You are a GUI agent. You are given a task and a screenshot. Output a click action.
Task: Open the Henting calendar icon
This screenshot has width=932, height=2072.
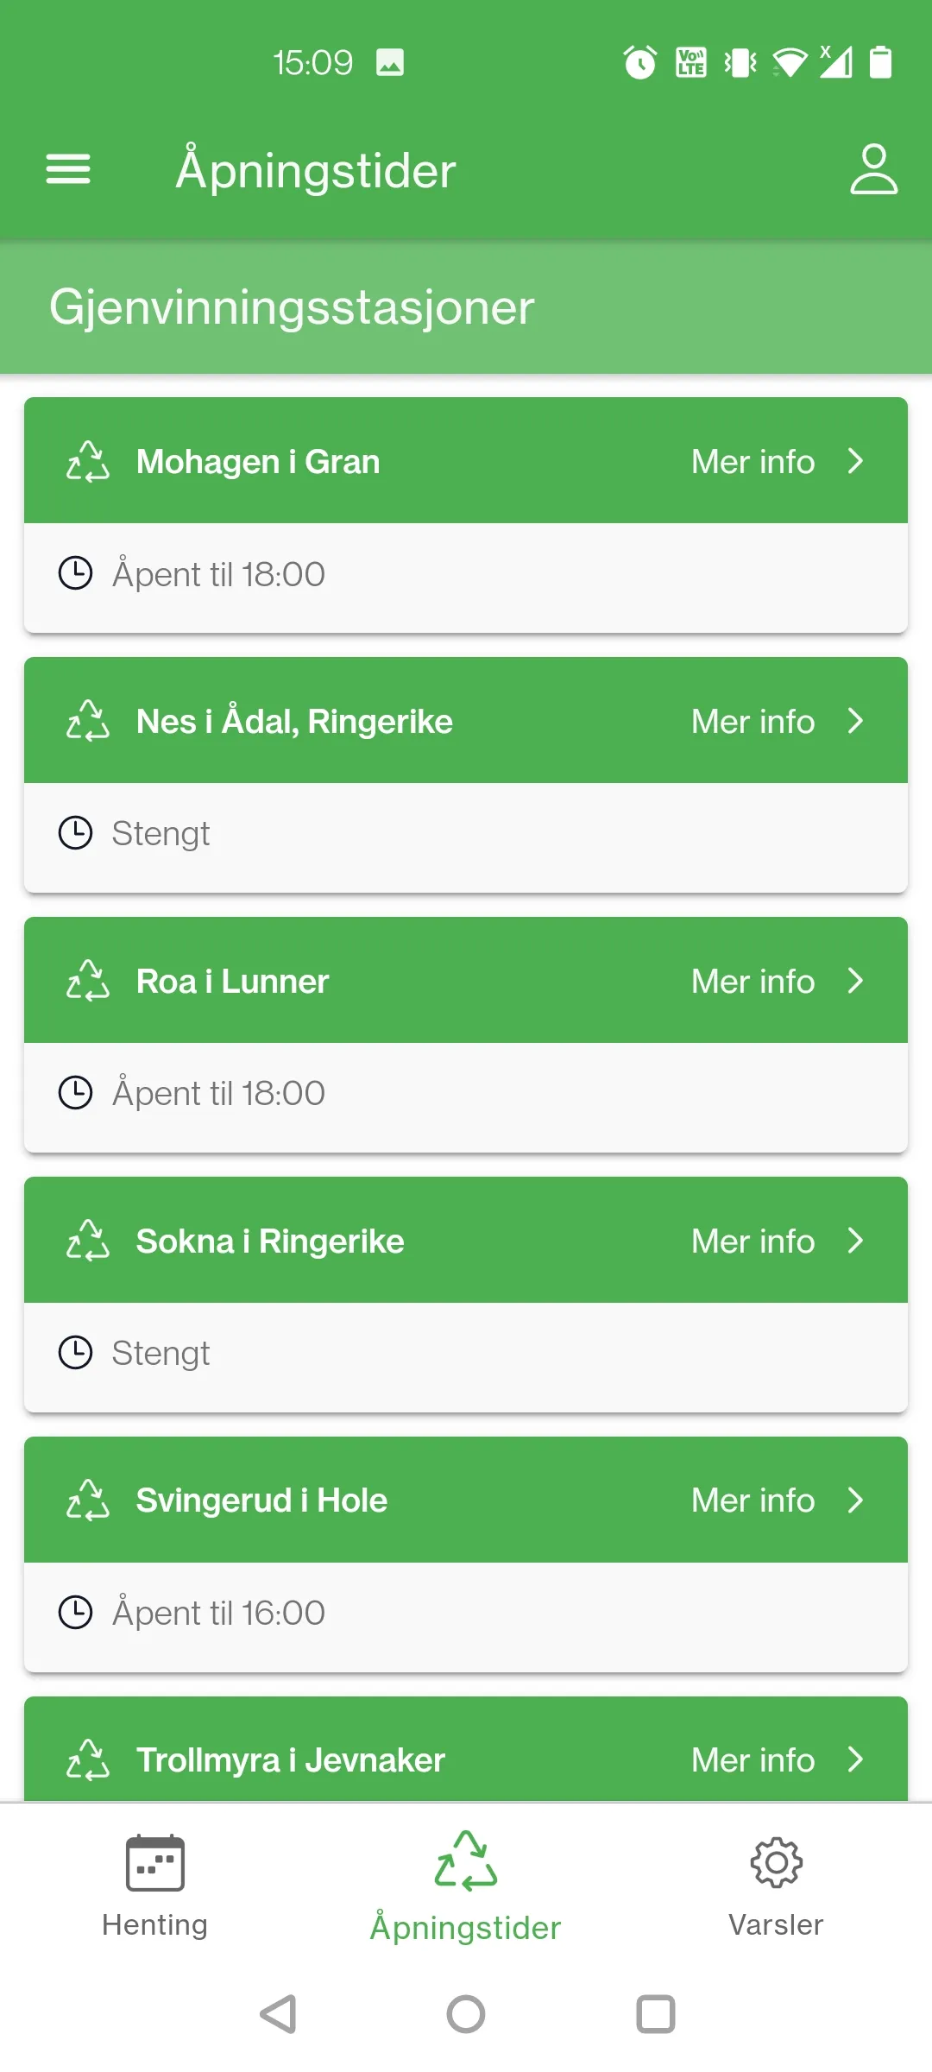(155, 1862)
